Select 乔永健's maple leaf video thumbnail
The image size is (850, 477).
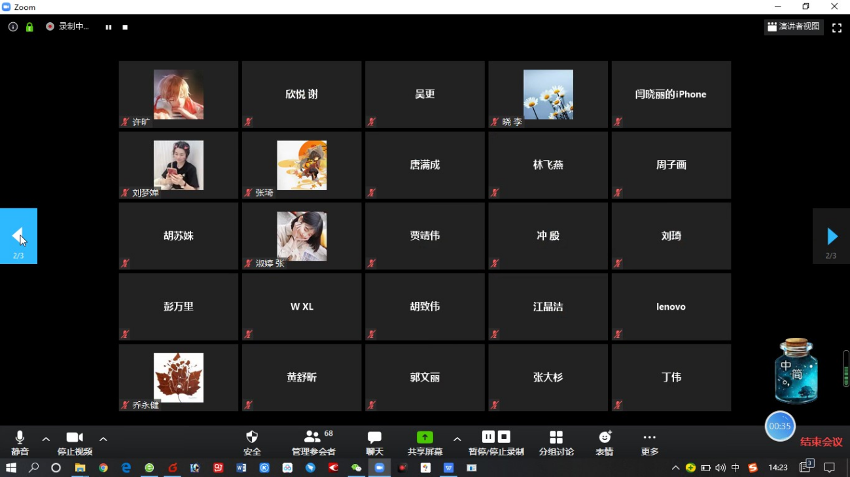(178, 378)
